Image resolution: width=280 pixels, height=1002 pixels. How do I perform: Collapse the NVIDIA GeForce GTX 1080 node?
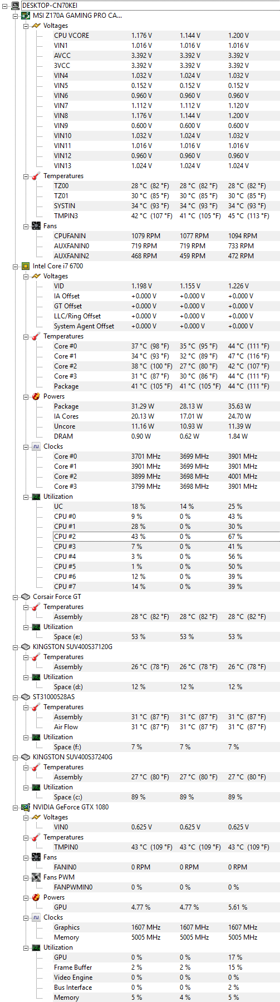coord(16,807)
